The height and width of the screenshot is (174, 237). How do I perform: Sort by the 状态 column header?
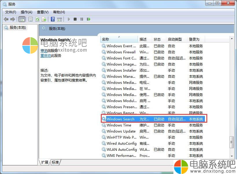tap(159, 39)
